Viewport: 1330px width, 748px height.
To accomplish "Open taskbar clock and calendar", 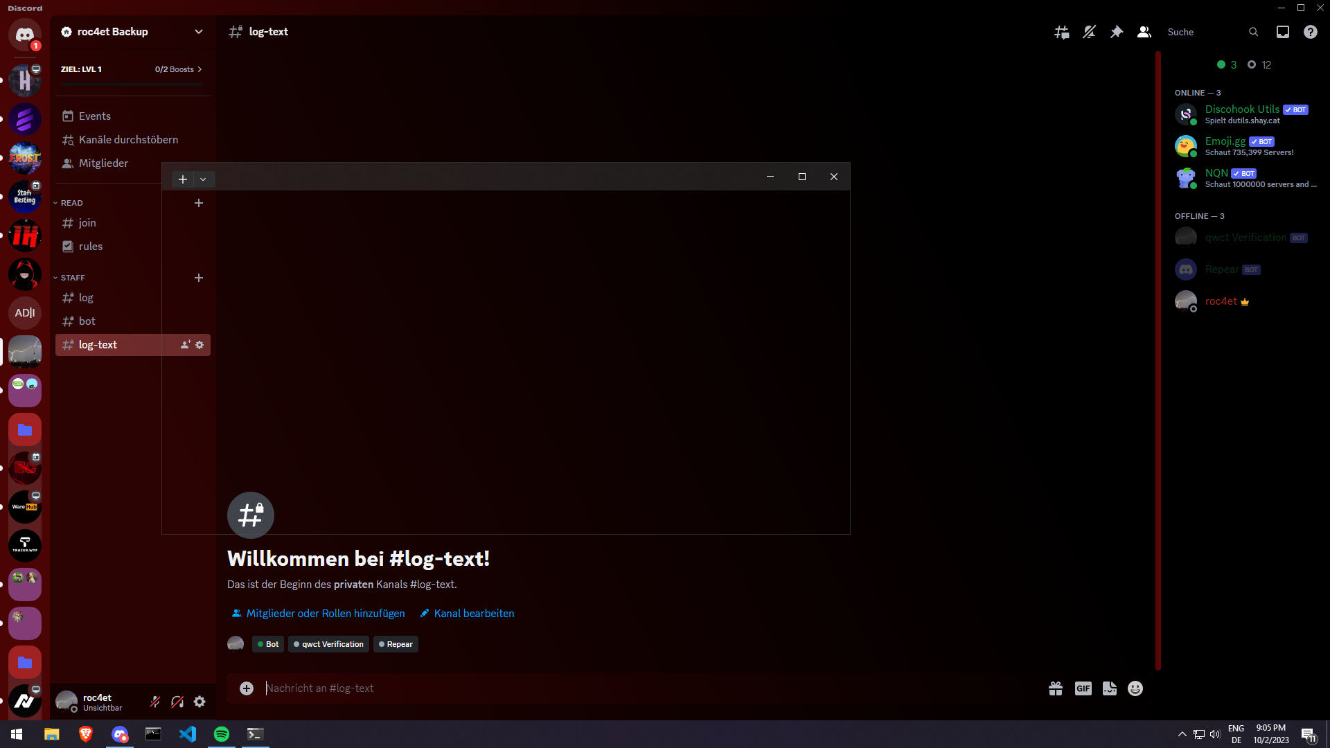I will 1271,734.
